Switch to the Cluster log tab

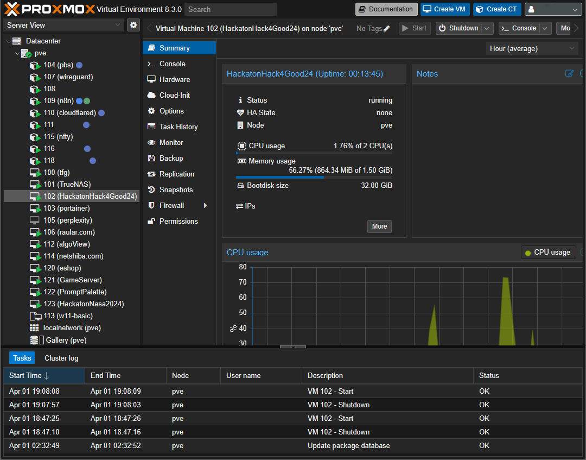coord(61,358)
